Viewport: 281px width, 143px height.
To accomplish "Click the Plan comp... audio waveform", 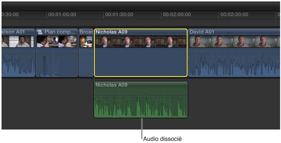I will [57, 66].
